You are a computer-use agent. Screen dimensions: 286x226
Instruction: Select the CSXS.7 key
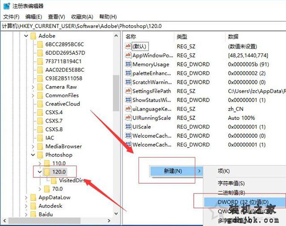[x=54, y=121]
